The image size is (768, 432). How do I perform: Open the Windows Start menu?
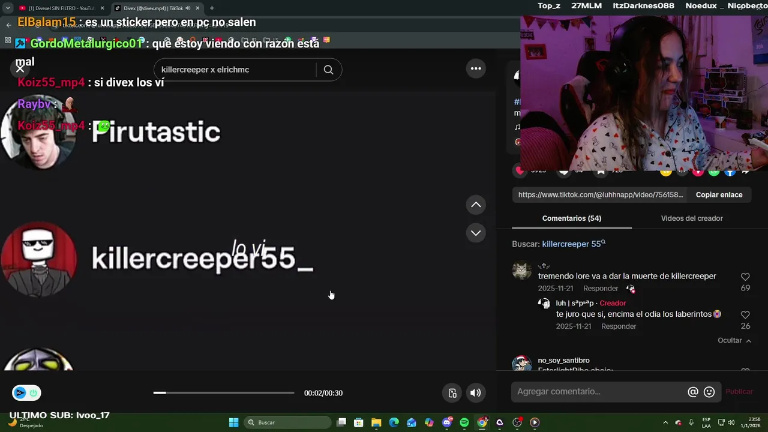[234, 422]
